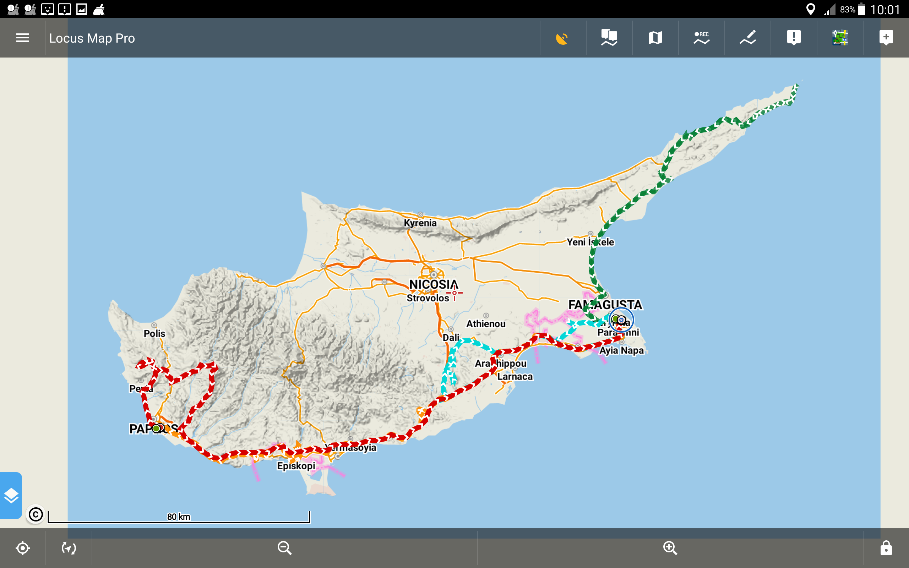This screenshot has height=568, width=909.
Task: Open the map items overlay icon
Action: click(840, 38)
